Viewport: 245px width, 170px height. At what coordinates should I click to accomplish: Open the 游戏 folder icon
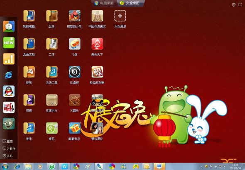point(29,72)
